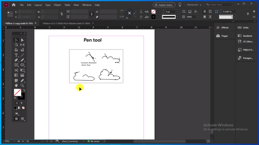Image resolution: width=259 pixels, height=145 pixels.
Task: Select the Selection tool arrow
Action: coord(16,40)
